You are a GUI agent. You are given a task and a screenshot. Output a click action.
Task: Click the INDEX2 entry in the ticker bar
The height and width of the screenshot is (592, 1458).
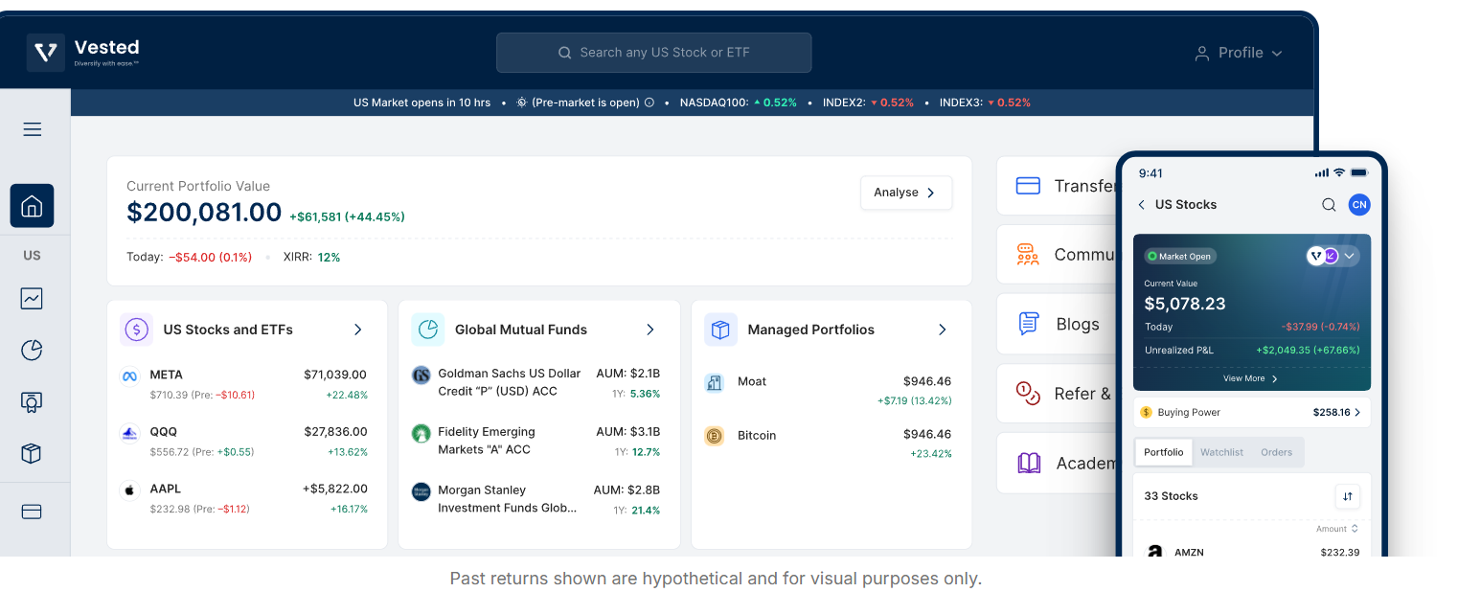[x=868, y=102]
